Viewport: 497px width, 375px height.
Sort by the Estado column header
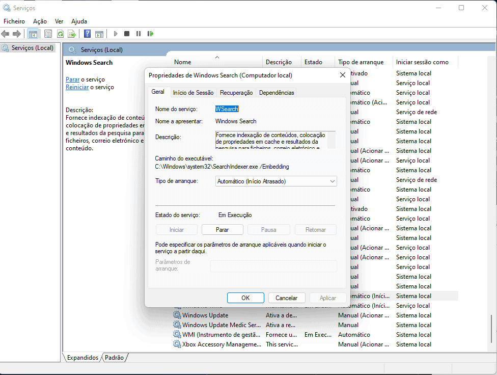[x=318, y=62]
